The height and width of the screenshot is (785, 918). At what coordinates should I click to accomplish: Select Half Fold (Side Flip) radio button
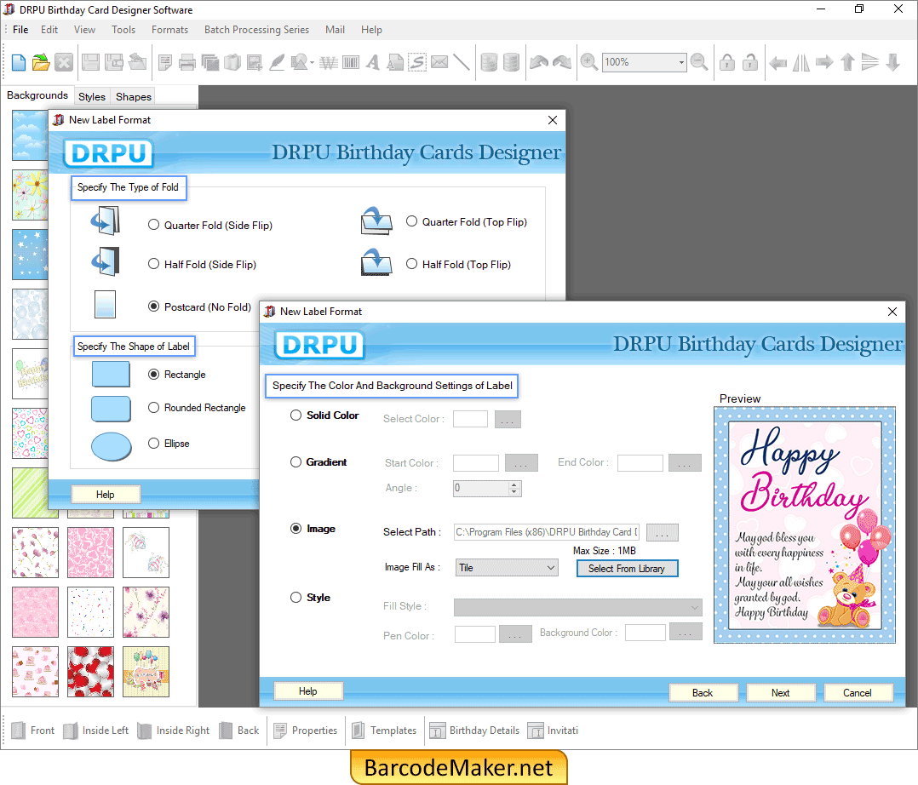click(153, 264)
